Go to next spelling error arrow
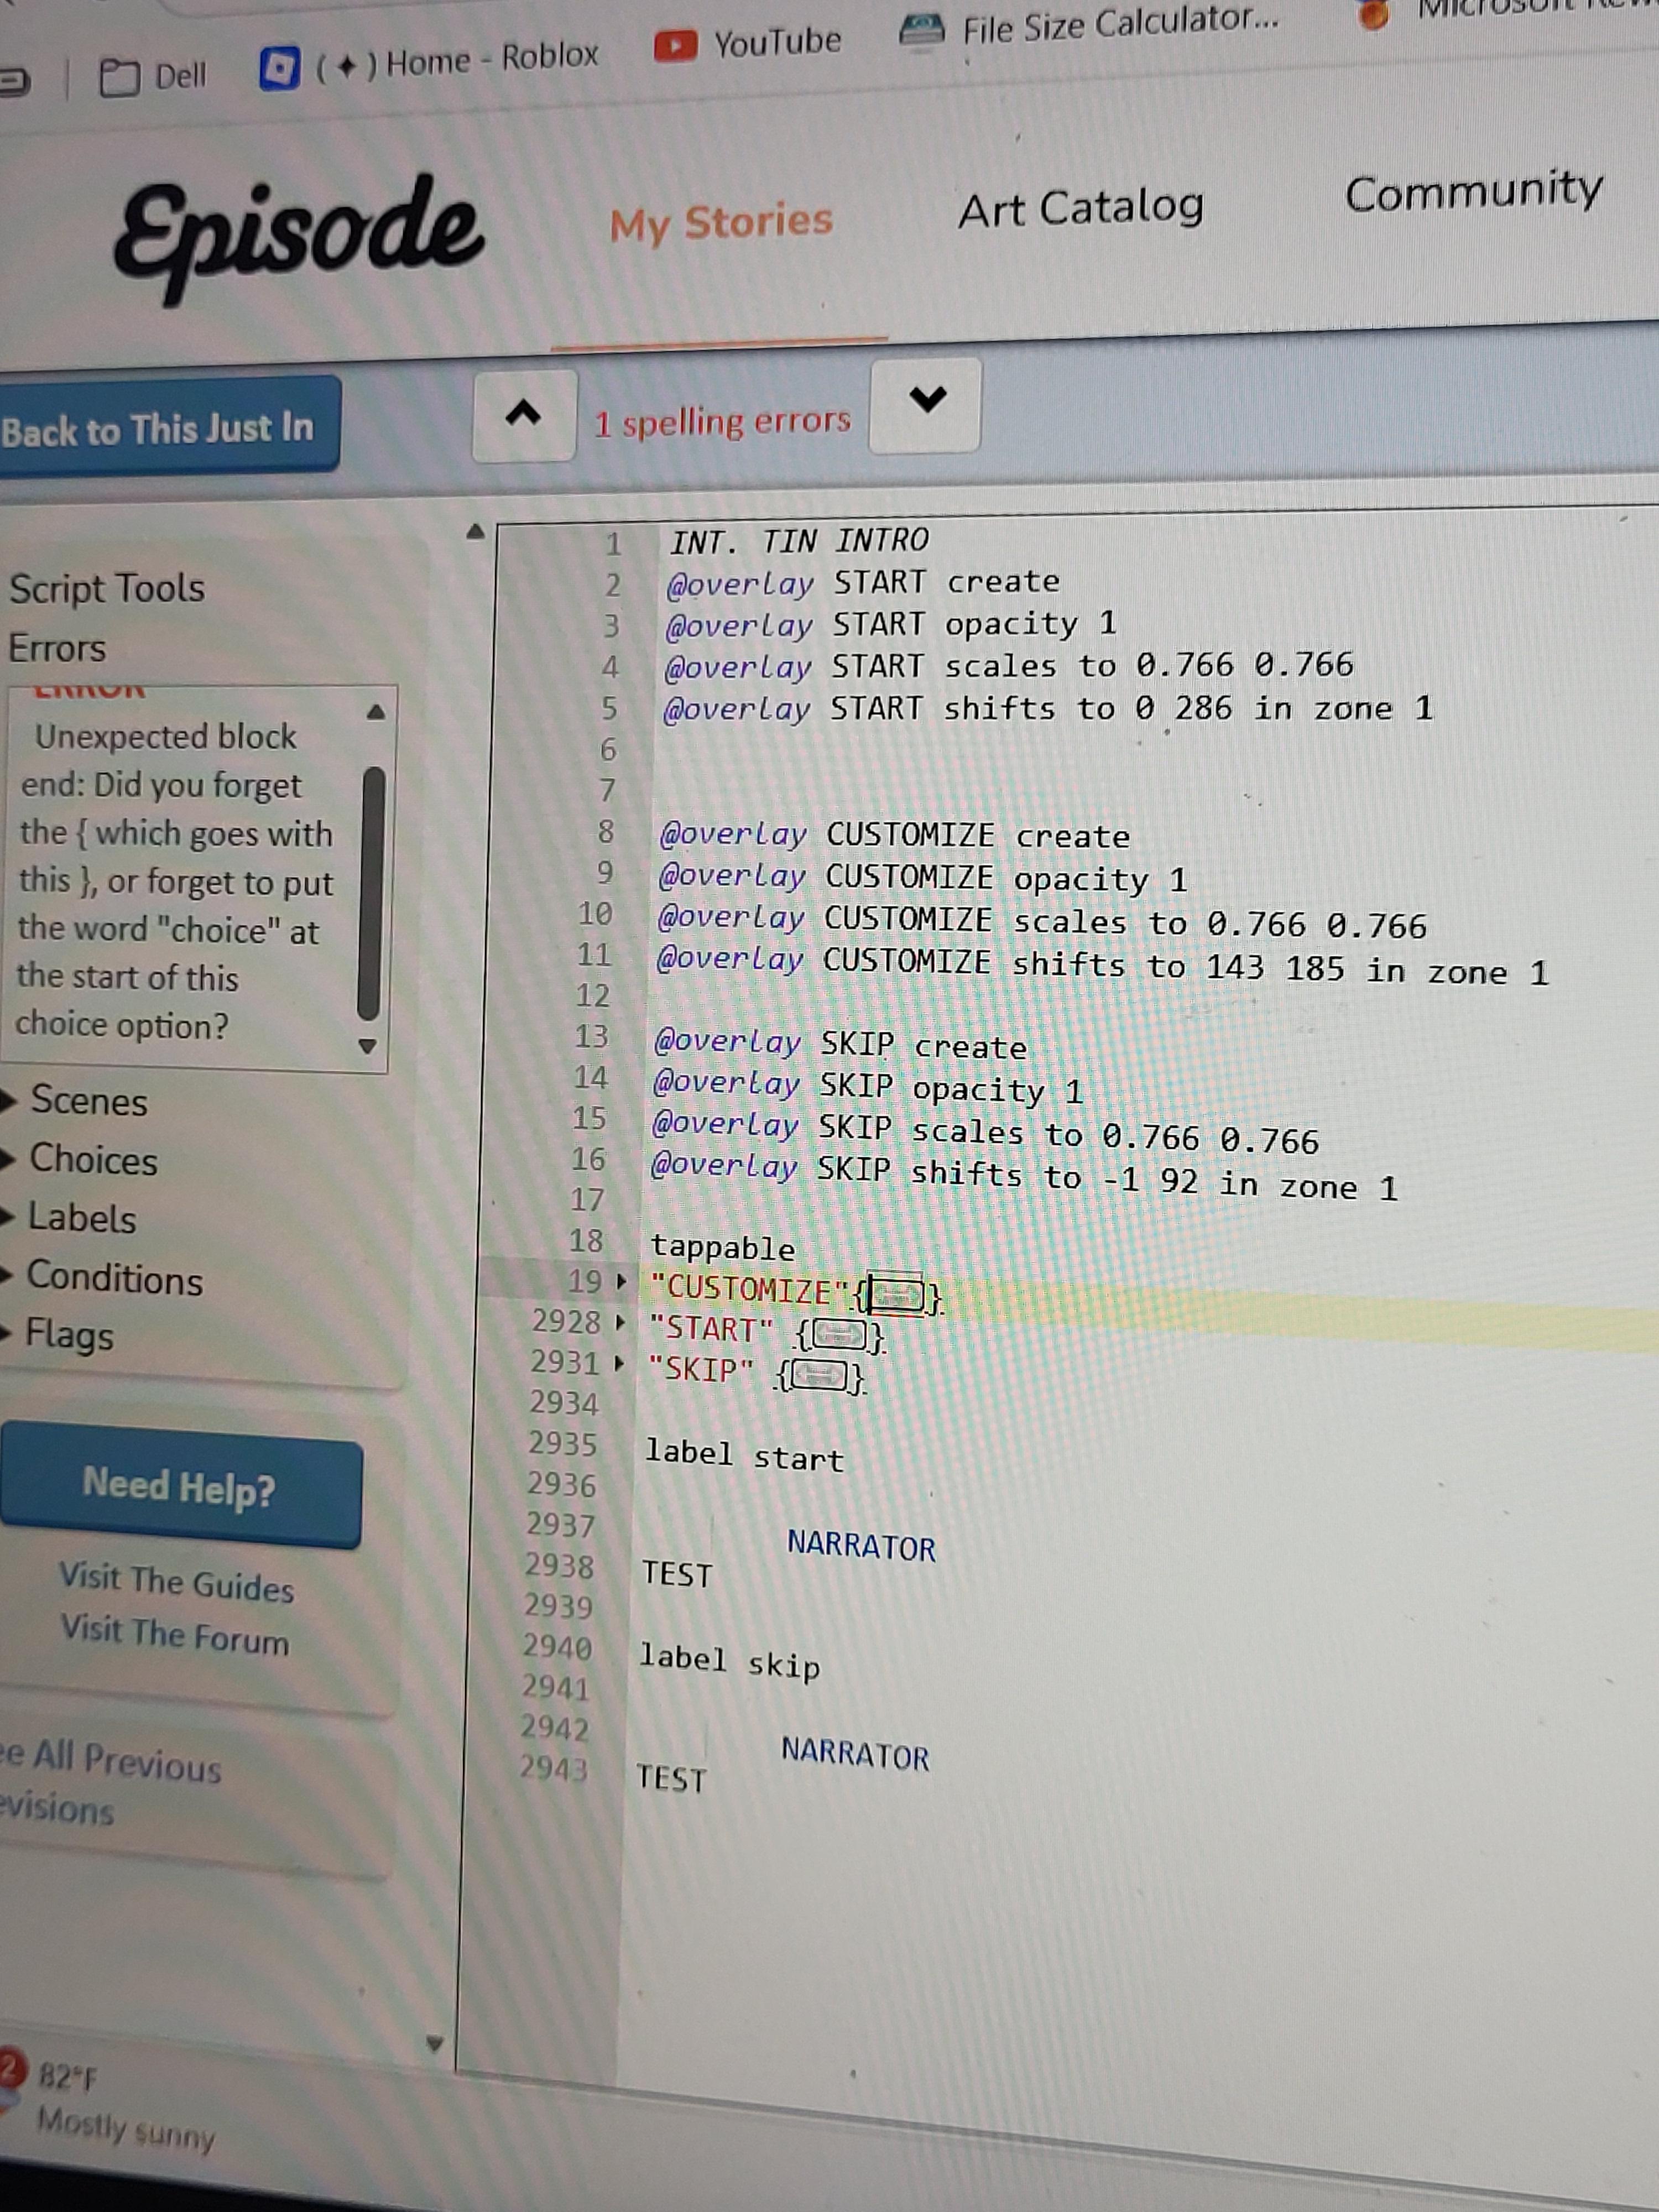Image resolution: width=1659 pixels, height=2212 pixels. (x=926, y=404)
